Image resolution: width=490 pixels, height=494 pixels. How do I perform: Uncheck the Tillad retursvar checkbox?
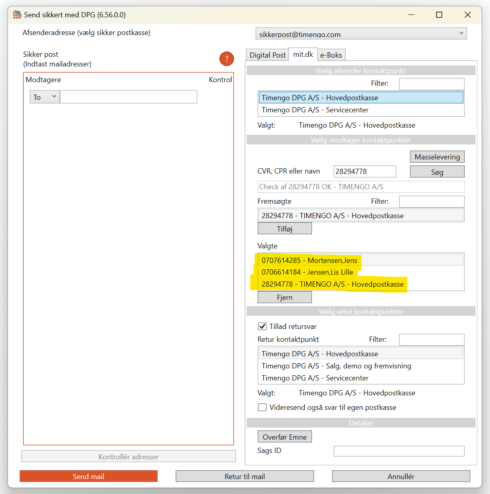click(x=262, y=326)
